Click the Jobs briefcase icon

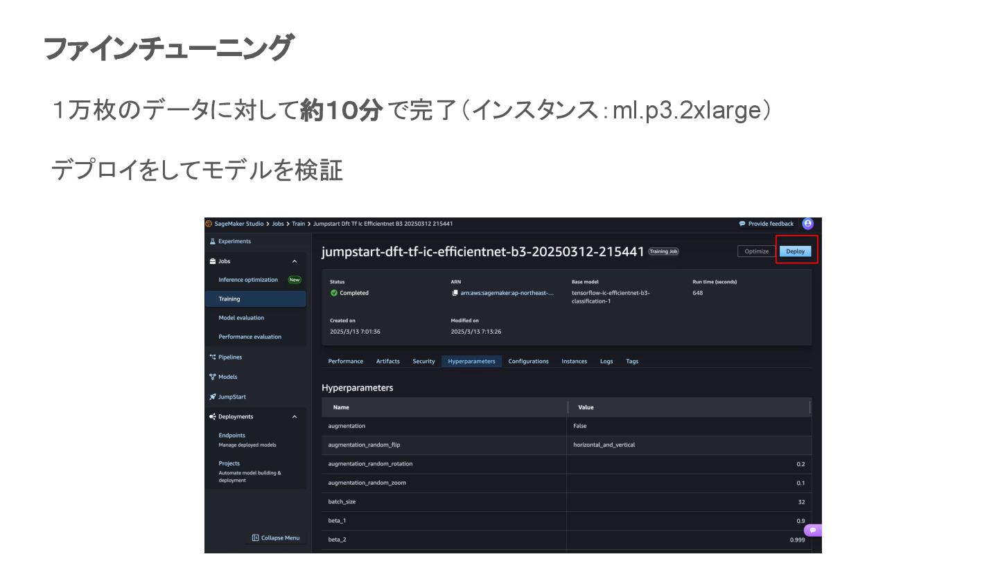pos(213,261)
